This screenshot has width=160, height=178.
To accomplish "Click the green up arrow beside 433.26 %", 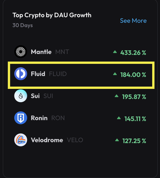I will (115, 52).
